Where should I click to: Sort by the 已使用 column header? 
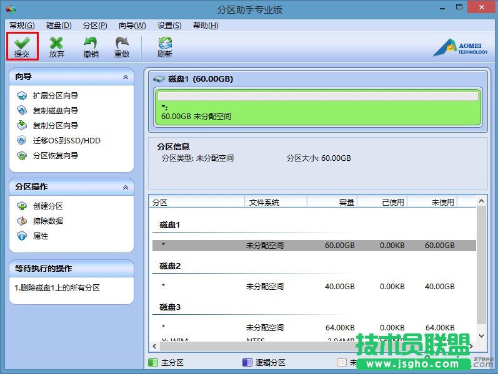pyautogui.click(x=382, y=202)
